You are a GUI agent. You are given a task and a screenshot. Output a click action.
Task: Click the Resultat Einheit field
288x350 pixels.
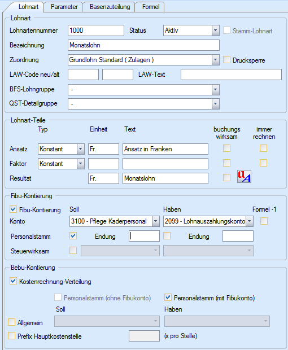pyautogui.click(x=103, y=178)
